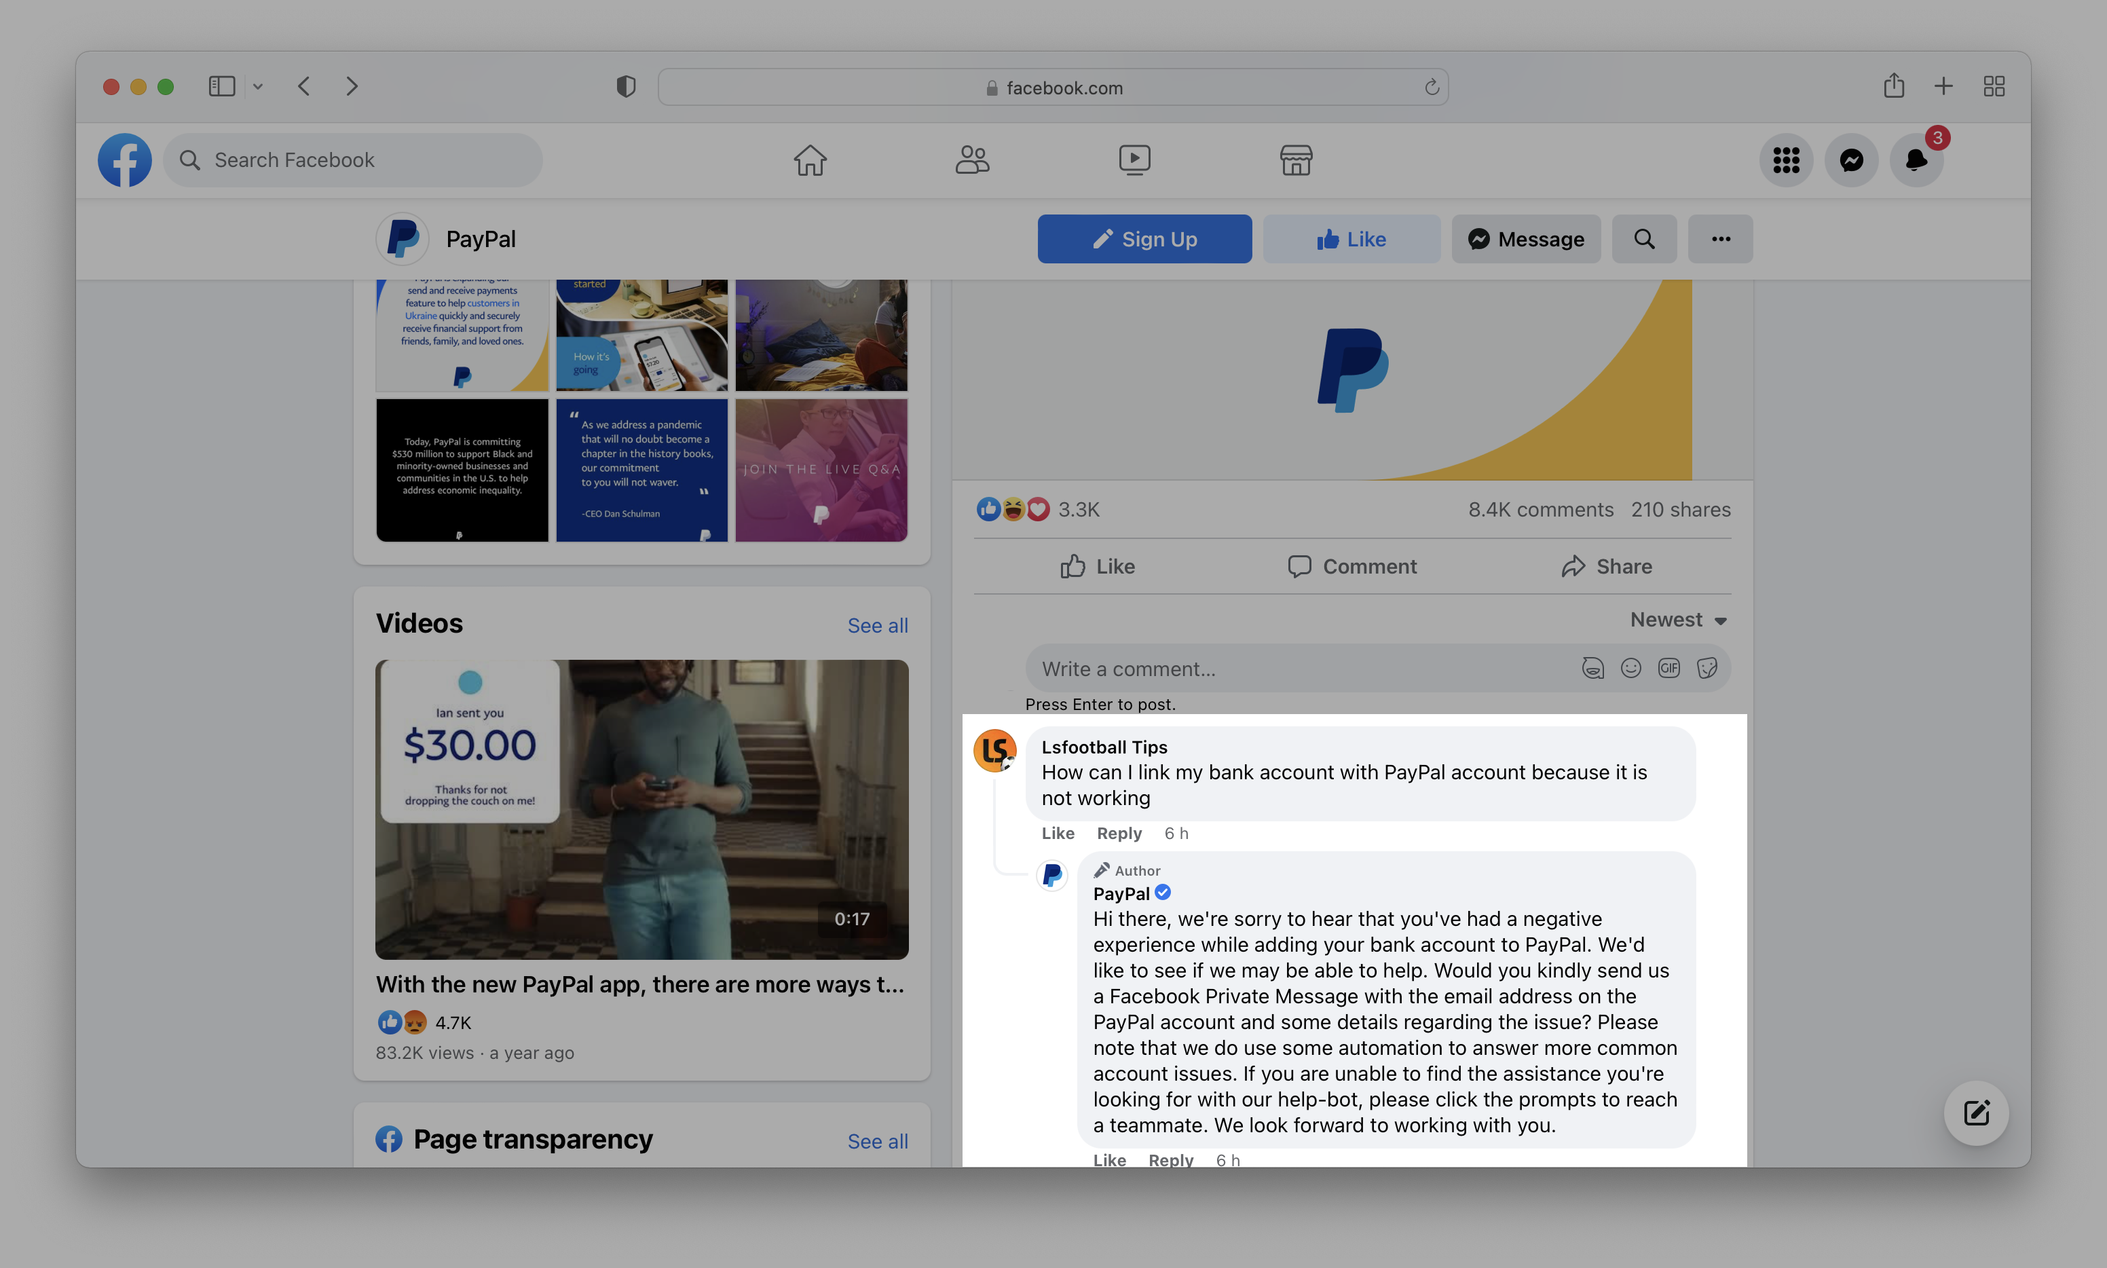Click the PayPal page logo in header
Image resolution: width=2107 pixels, height=1268 pixels.
[403, 239]
